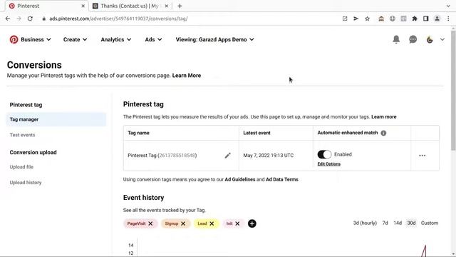The image size is (456, 257).
Task: Open Ad Guidelines link
Action: pos(240,179)
